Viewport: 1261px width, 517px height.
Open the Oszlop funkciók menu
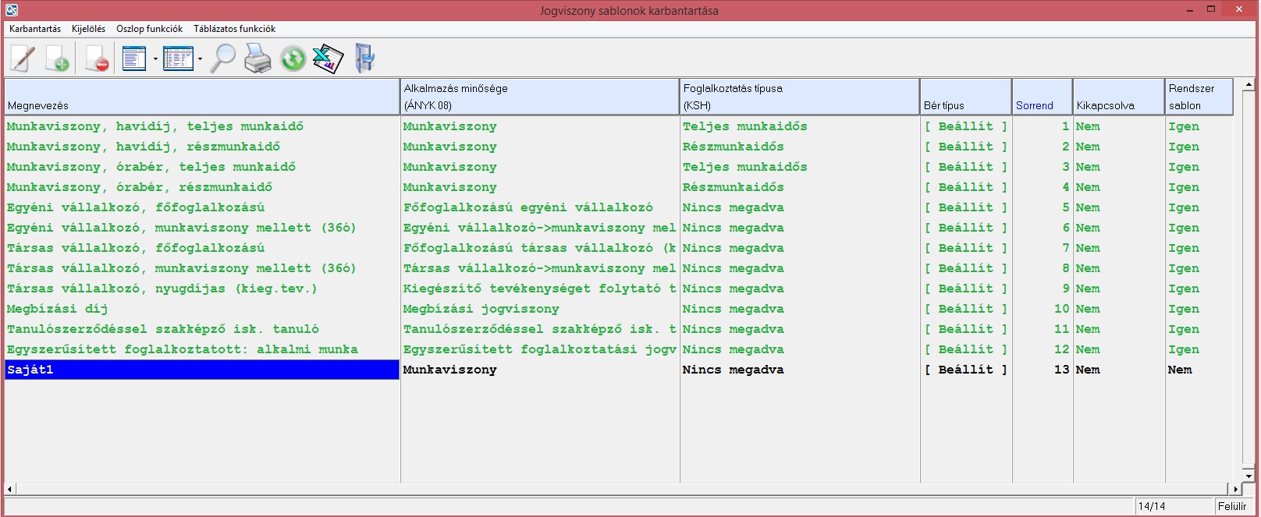coord(149,29)
